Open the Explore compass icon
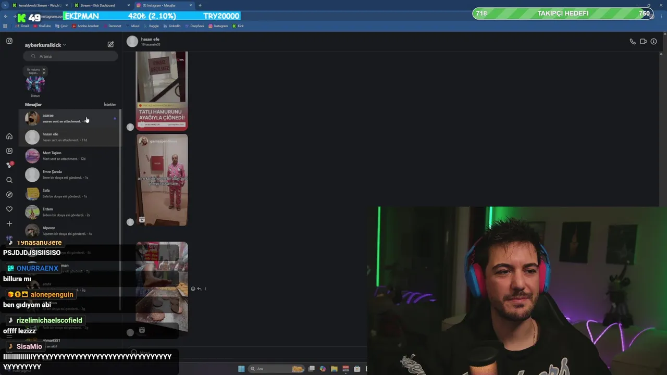667x375 pixels. pos(9,194)
